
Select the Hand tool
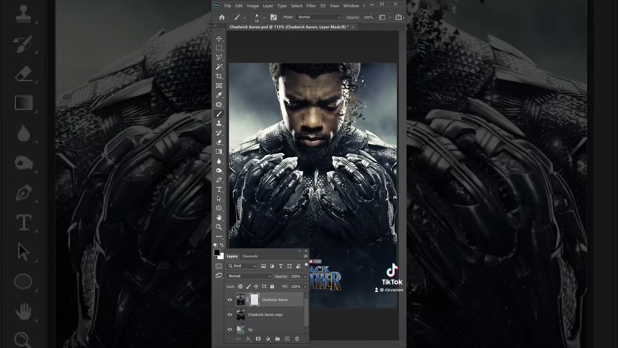point(219,217)
